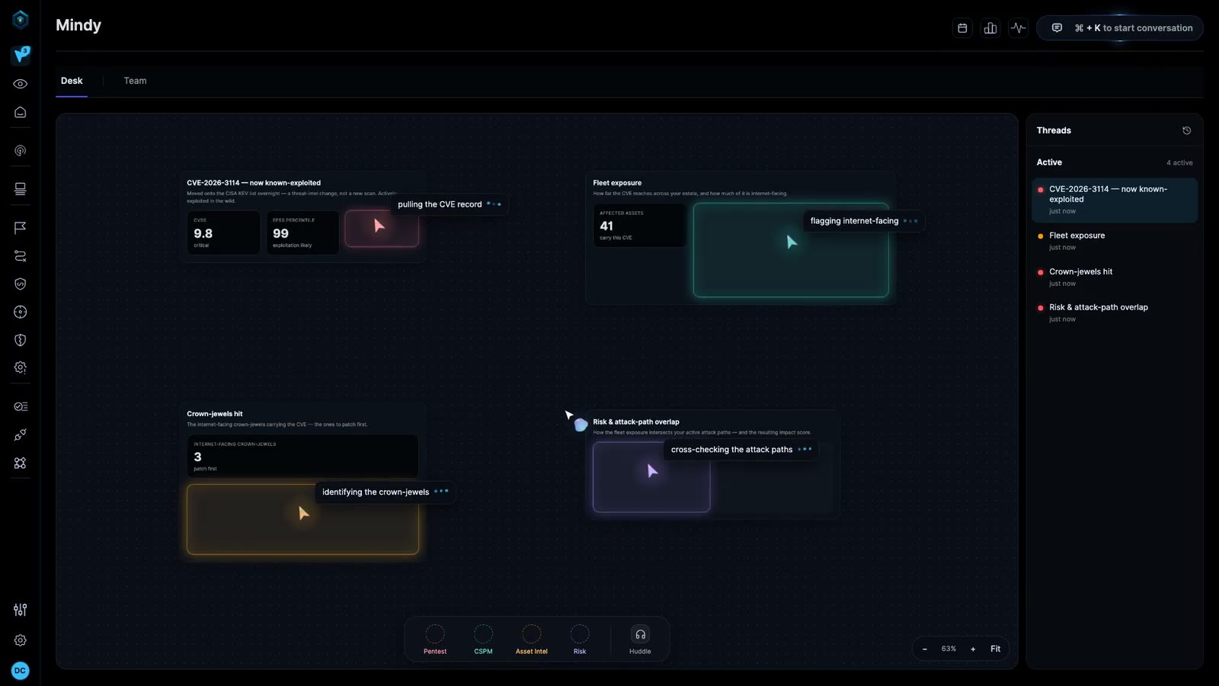Open the Crown-jewels hit thread in the Threads panel
1219x686 pixels.
pyautogui.click(x=1115, y=277)
